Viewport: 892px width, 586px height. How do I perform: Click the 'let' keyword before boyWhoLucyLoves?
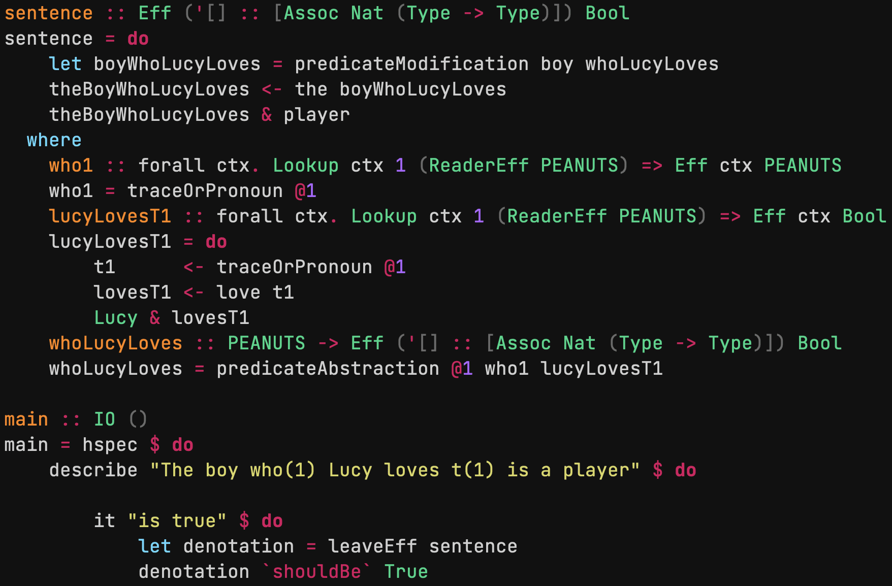(65, 63)
